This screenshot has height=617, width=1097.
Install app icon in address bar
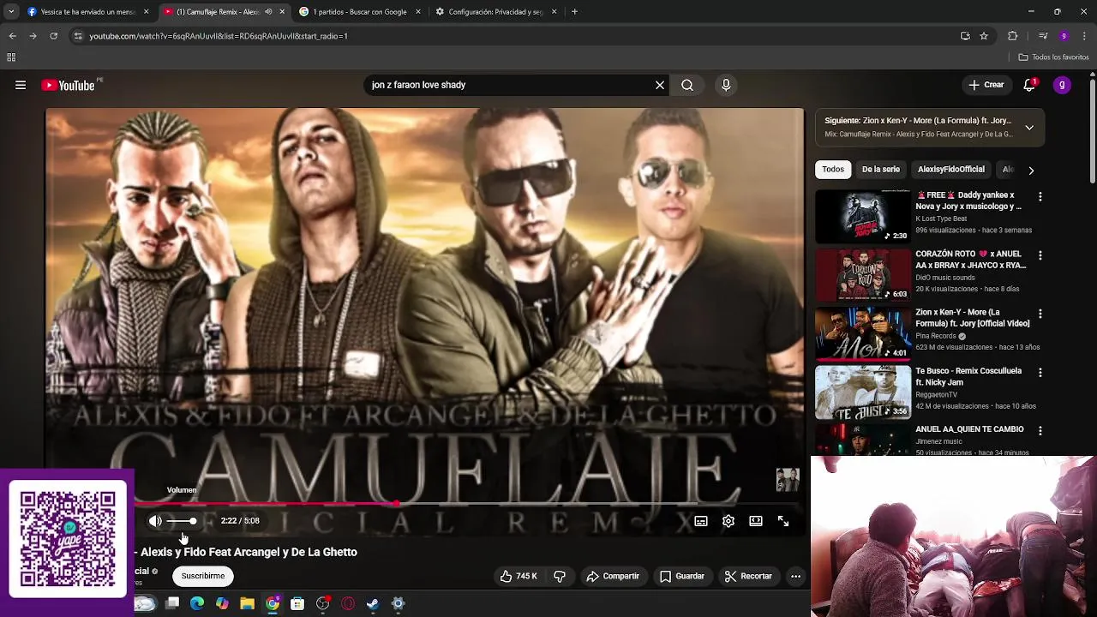pyautogui.click(x=965, y=36)
